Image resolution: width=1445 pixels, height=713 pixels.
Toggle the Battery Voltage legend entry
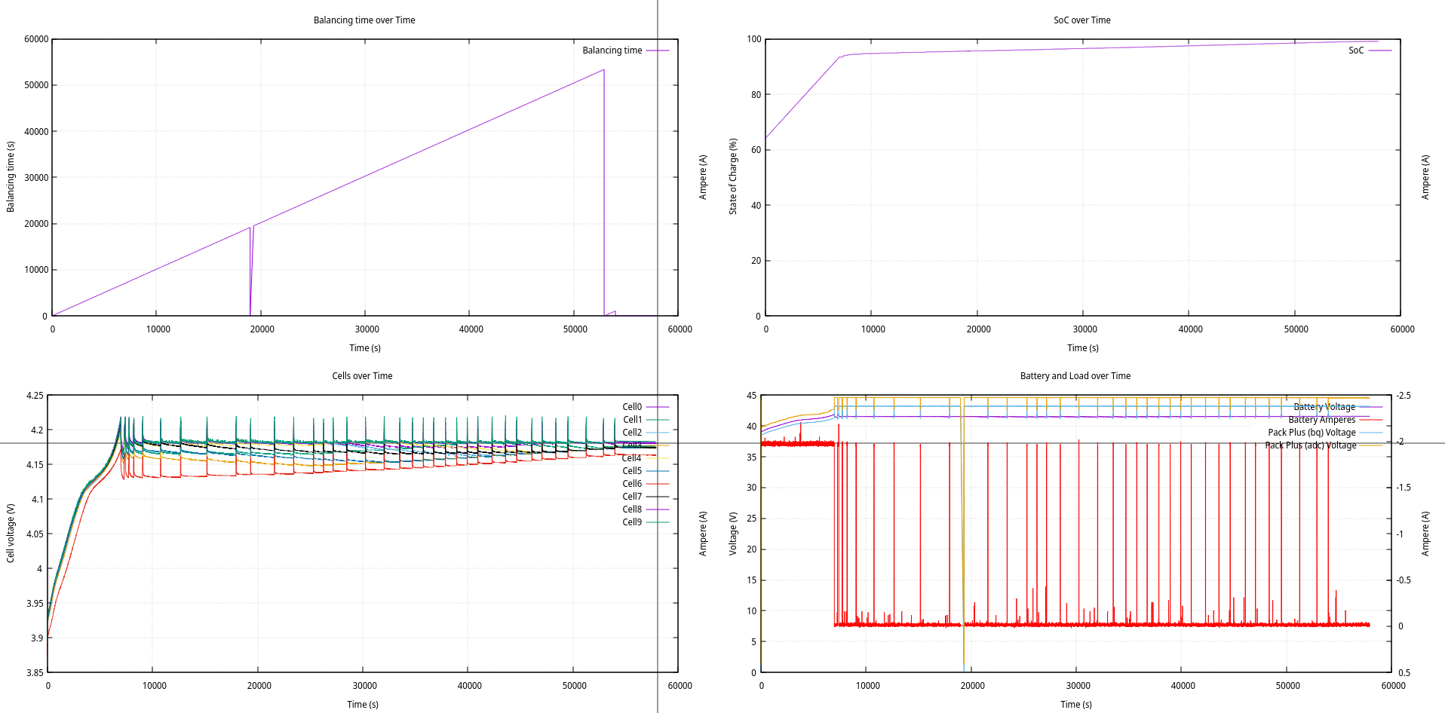(x=1337, y=407)
